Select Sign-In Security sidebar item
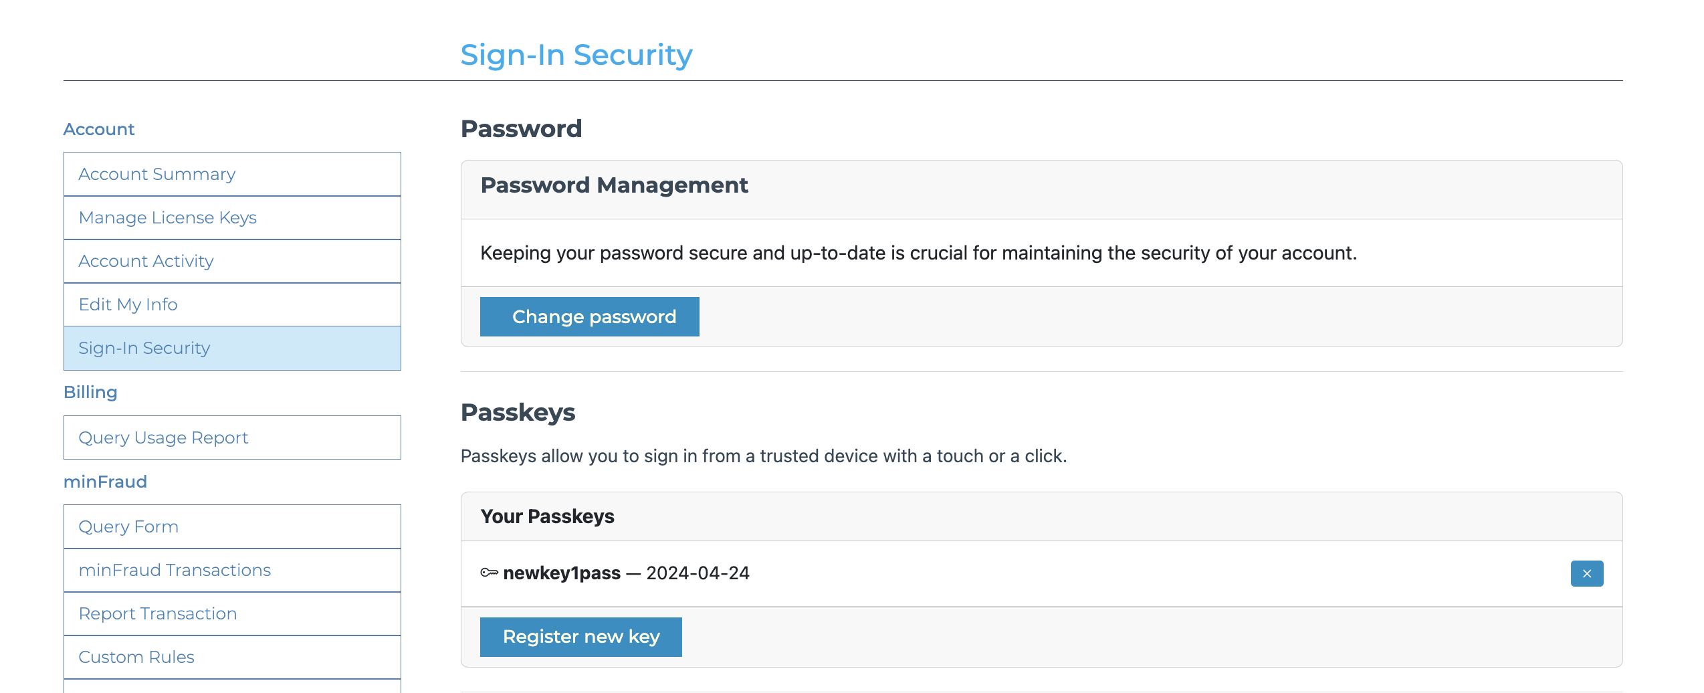This screenshot has width=1704, height=693. [x=144, y=348]
